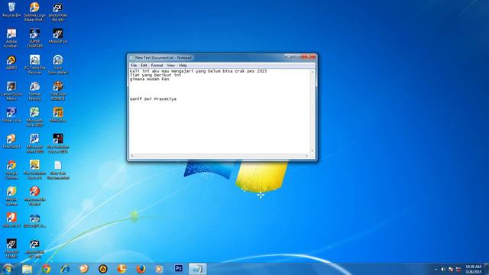
Task: Click the Notepad title 'New Text Document.txt - Notepad'
Action: 164,58
